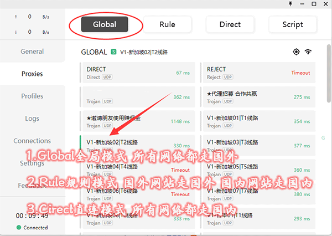The image size is (332, 236).
Task: Go to the Logs section
Action: 32,119
